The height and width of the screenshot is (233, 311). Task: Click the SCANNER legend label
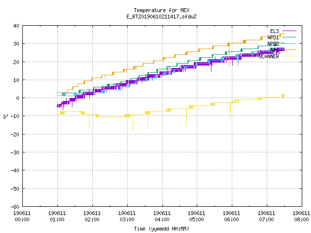tap(269, 56)
